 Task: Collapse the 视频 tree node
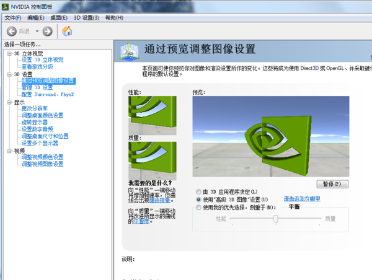[x=9, y=151]
